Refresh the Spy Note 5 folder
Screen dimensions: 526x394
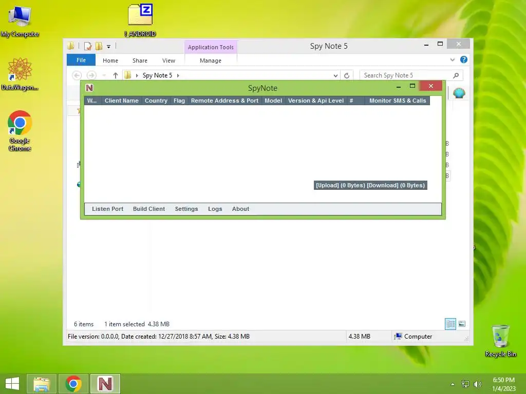pyautogui.click(x=347, y=75)
